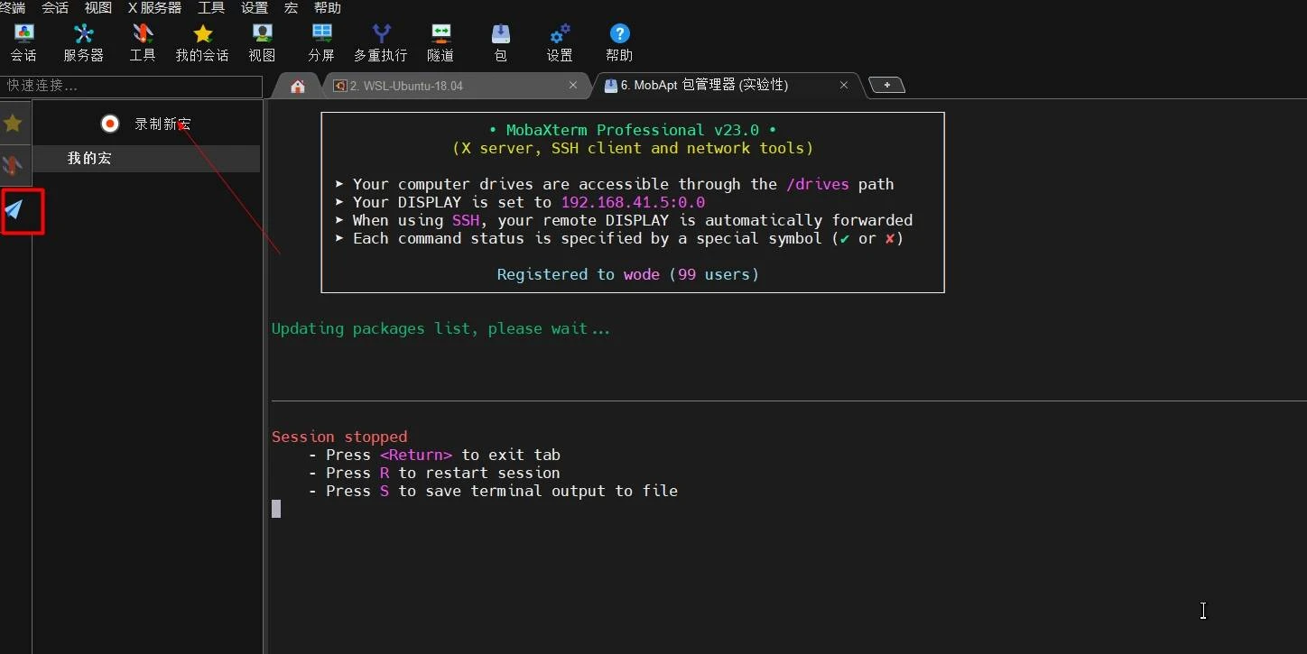Viewport: 1307px width, 654px height.
Task: Click the 帮助 question mark icon
Action: point(619,42)
